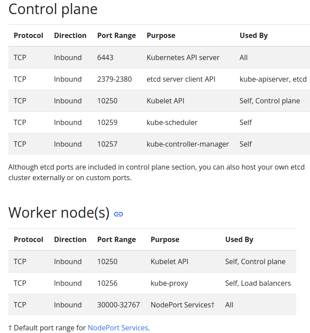Open the NodePort Services link
Image resolution: width=310 pixels, height=333 pixels.
118,328
